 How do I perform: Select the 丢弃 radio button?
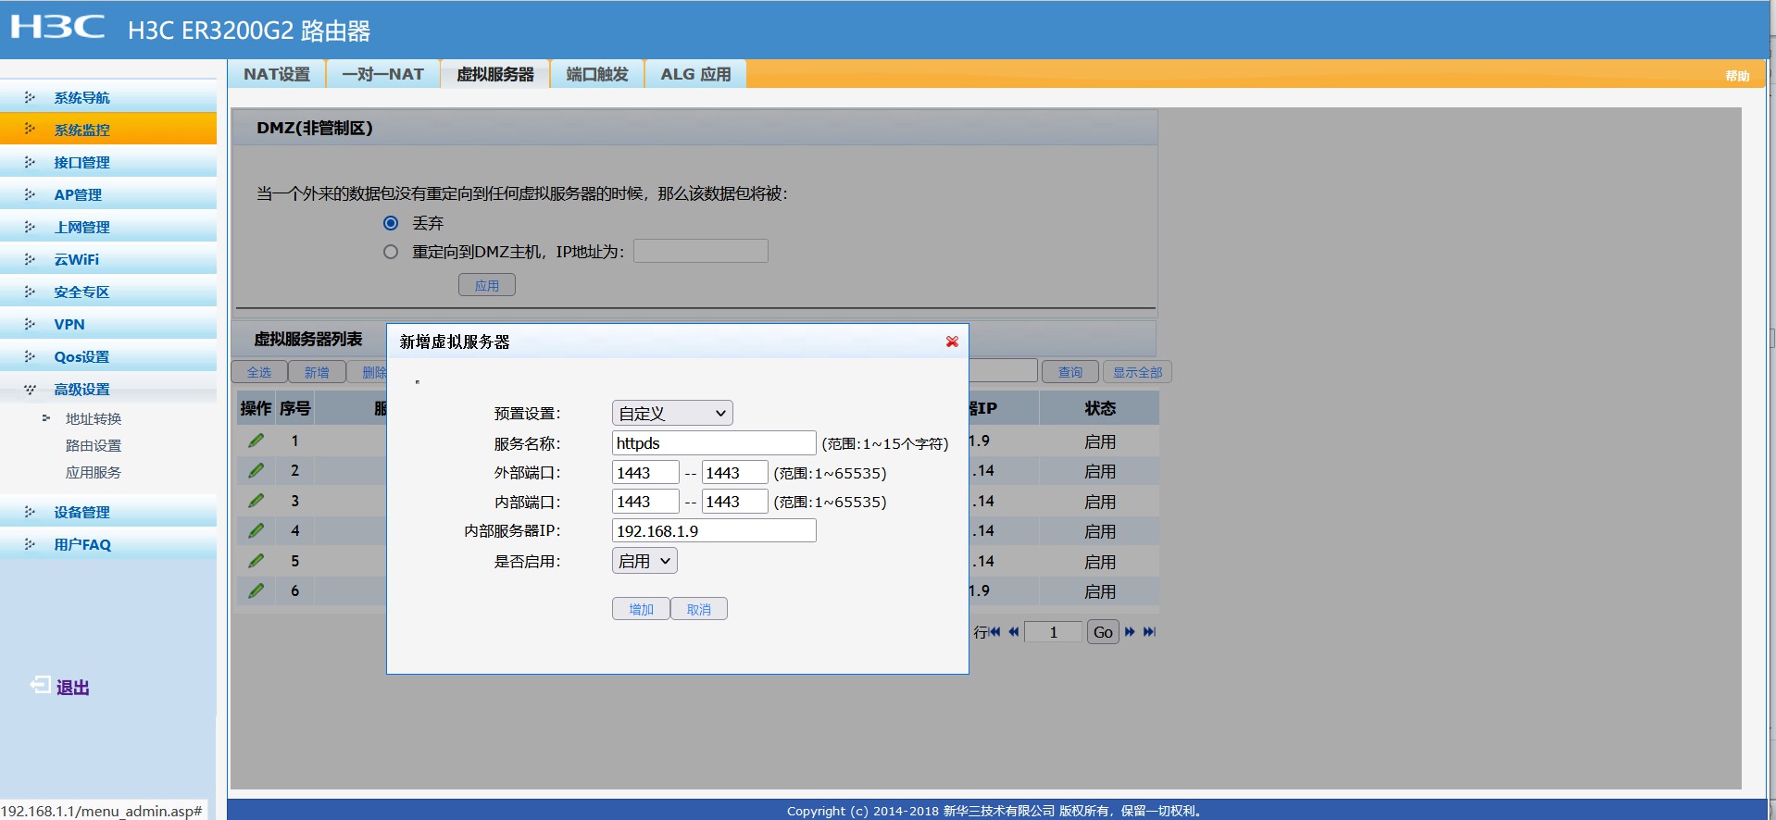tap(391, 223)
